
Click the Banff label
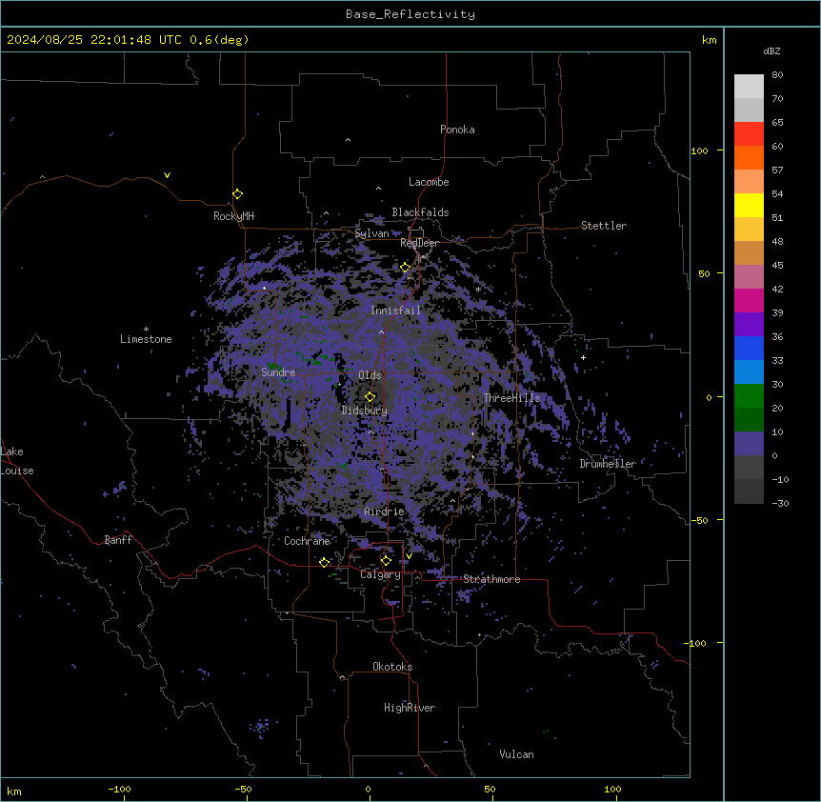[x=118, y=540]
